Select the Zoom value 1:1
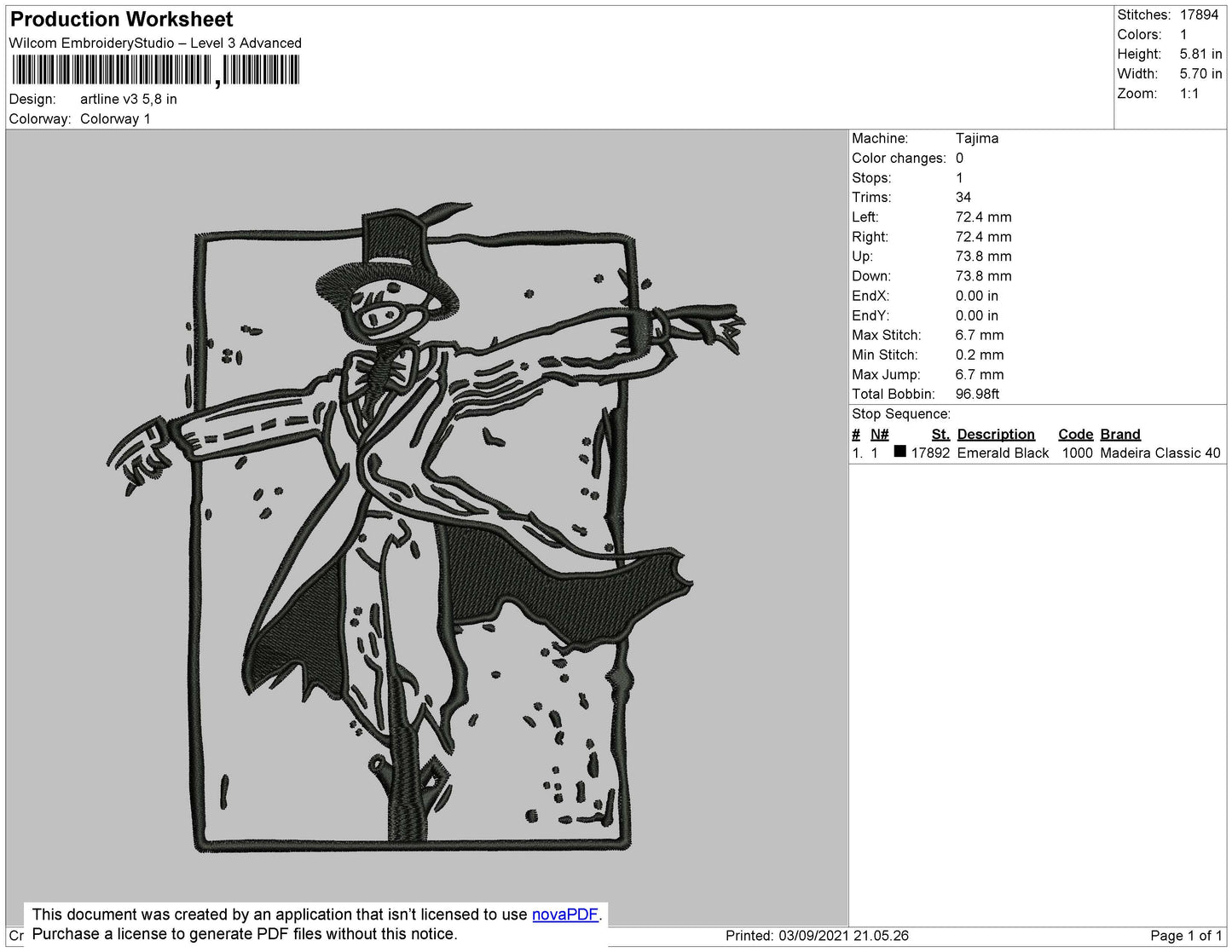This screenshot has width=1232, height=952. (1189, 94)
